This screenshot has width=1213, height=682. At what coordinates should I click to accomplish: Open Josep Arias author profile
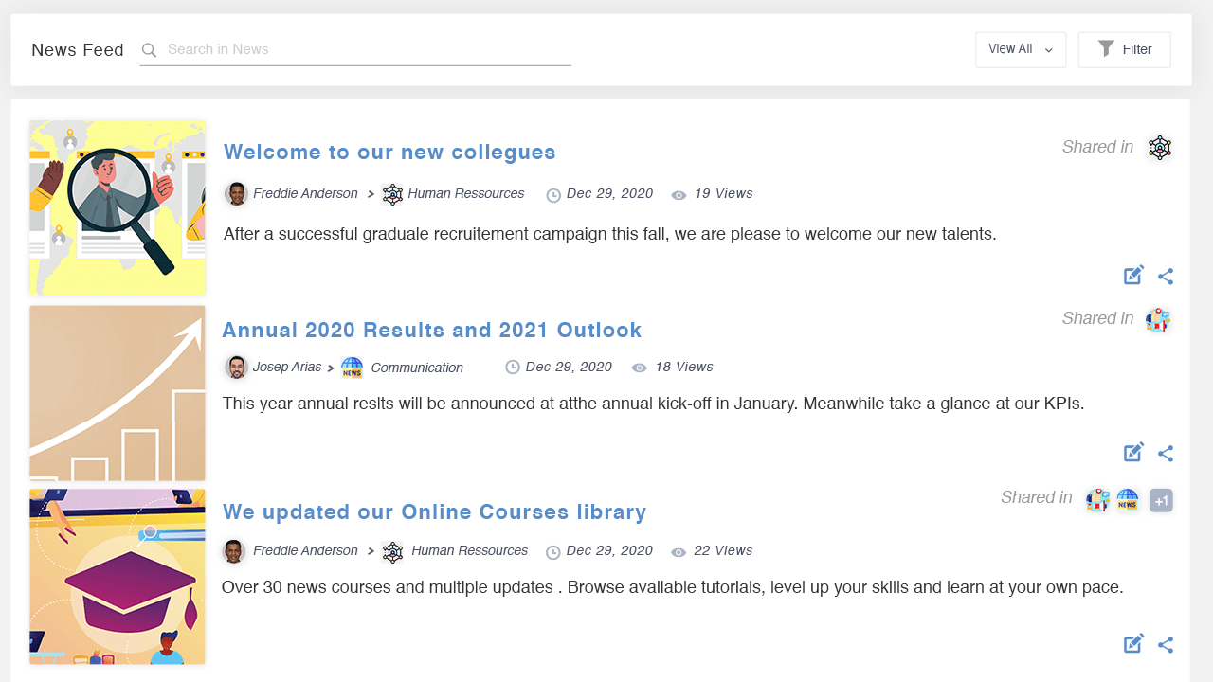click(286, 367)
